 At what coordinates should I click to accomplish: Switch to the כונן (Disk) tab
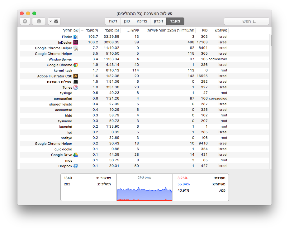(x=127, y=21)
